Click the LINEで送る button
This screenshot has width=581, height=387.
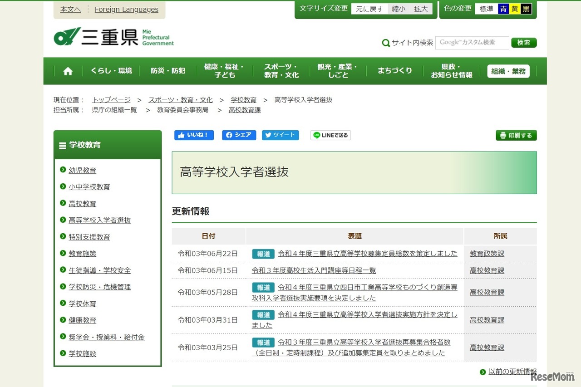coord(330,135)
